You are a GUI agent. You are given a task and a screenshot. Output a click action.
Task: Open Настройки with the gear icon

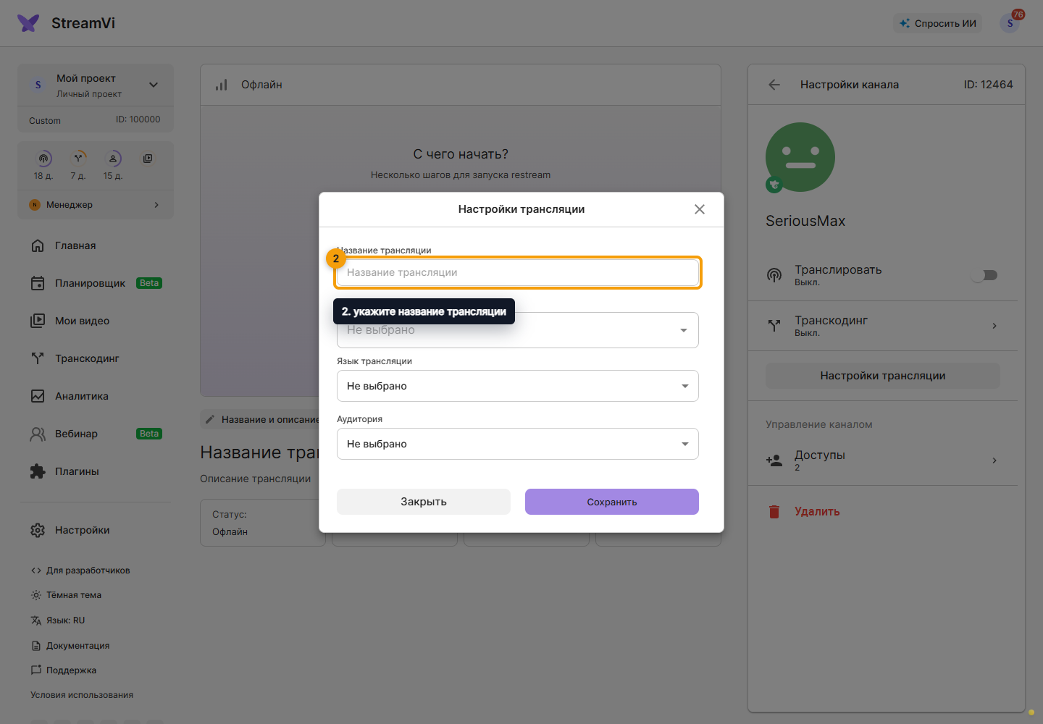click(38, 530)
